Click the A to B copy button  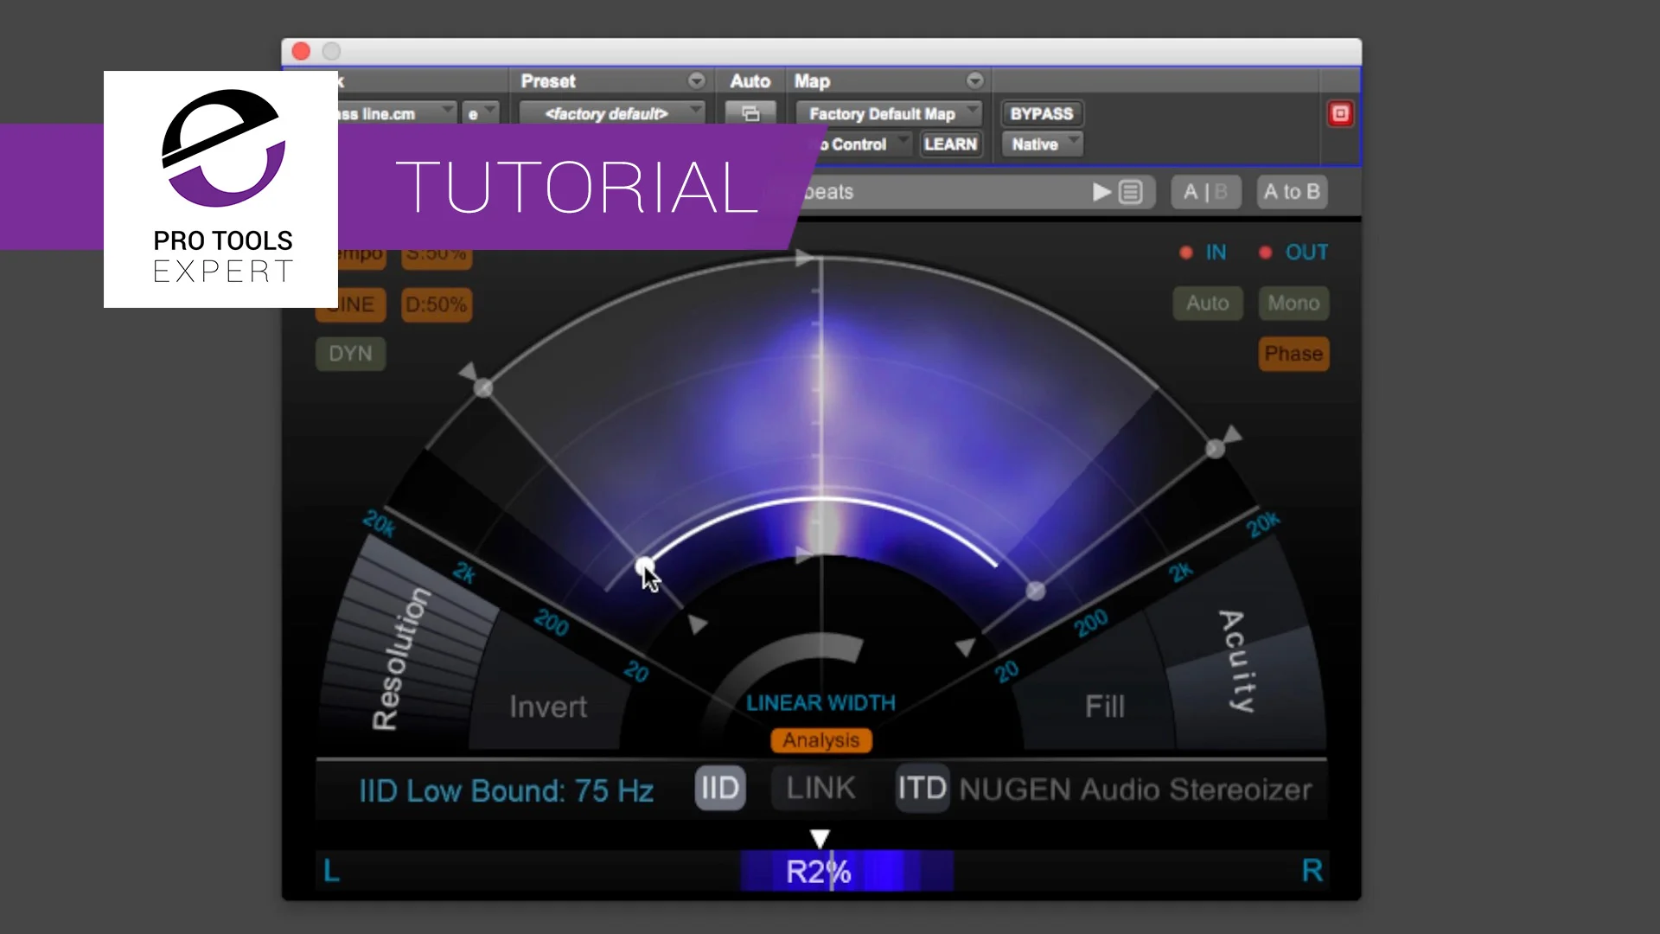coord(1290,192)
